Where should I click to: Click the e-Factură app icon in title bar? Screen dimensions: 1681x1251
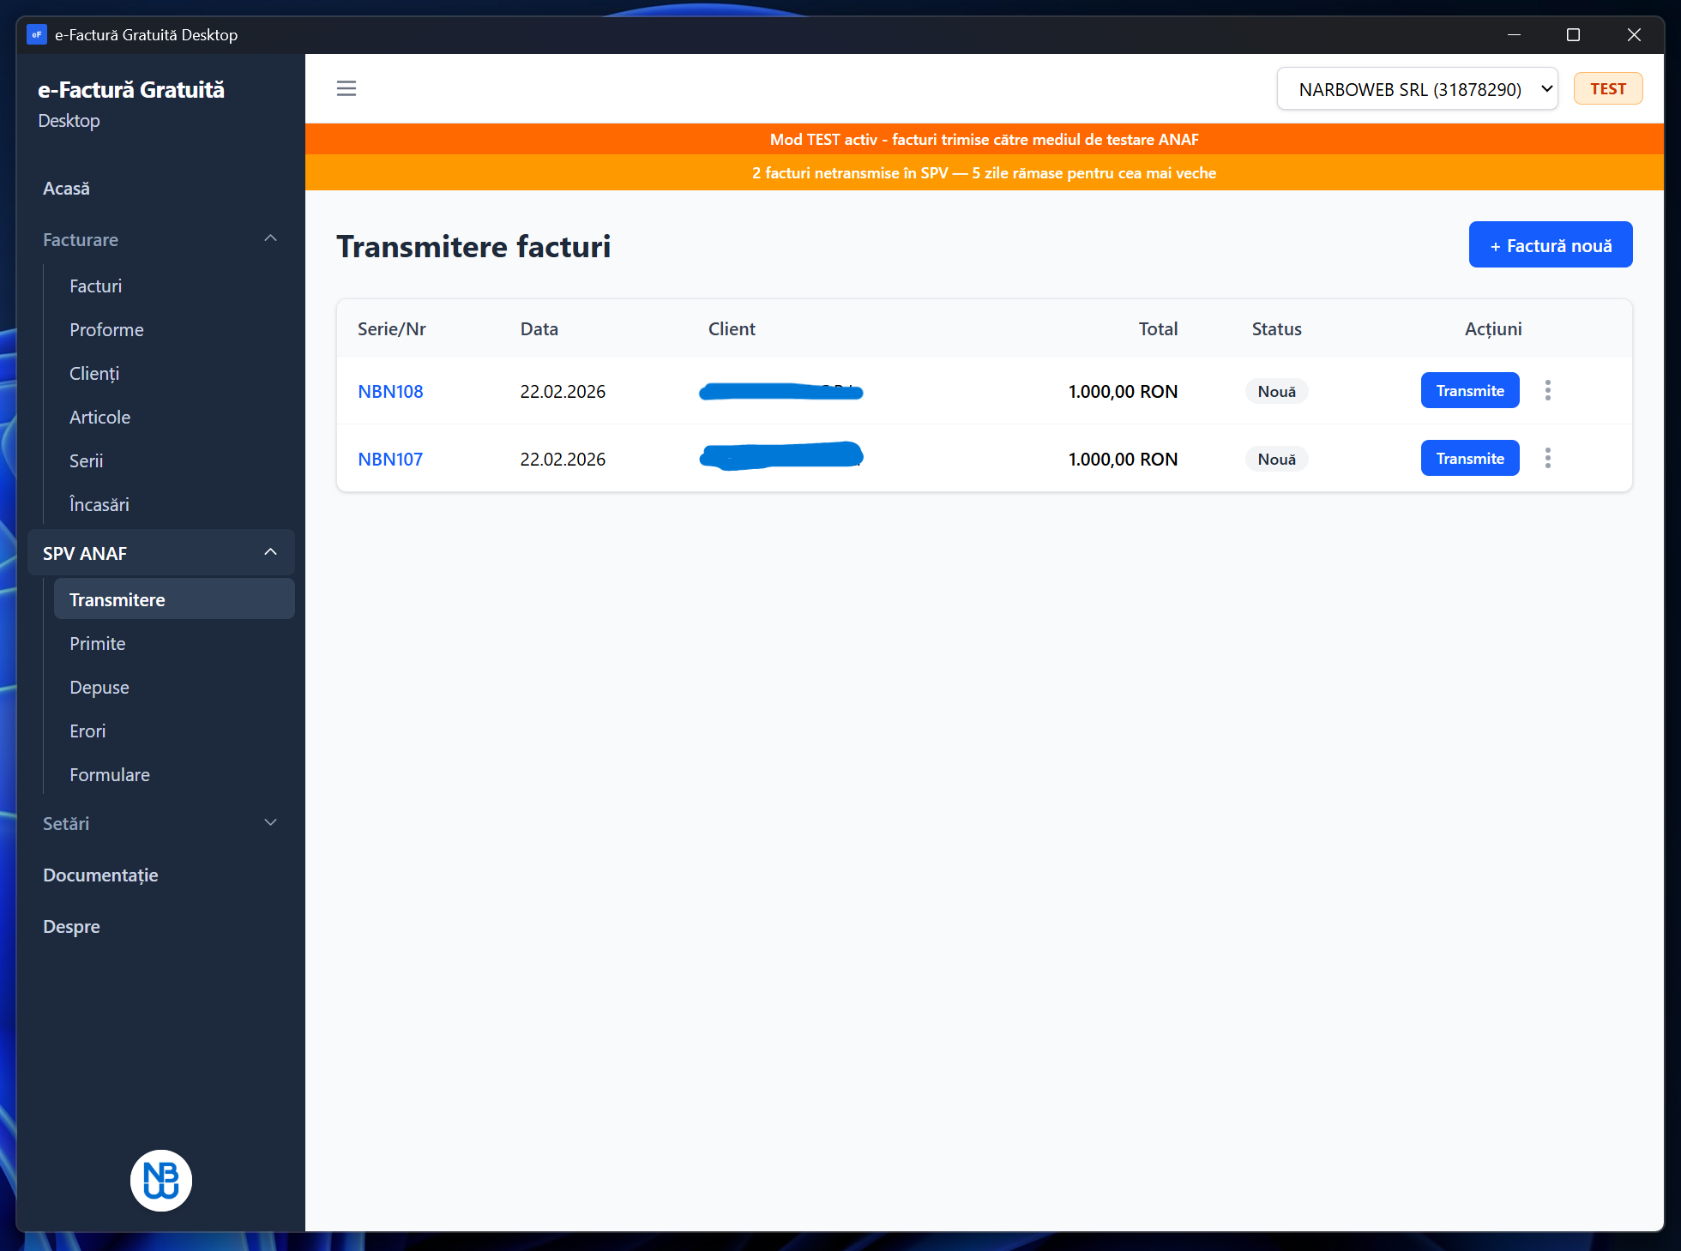(36, 35)
